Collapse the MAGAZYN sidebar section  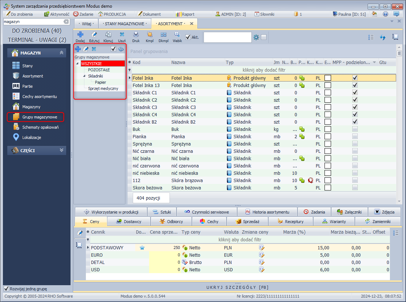62,53
